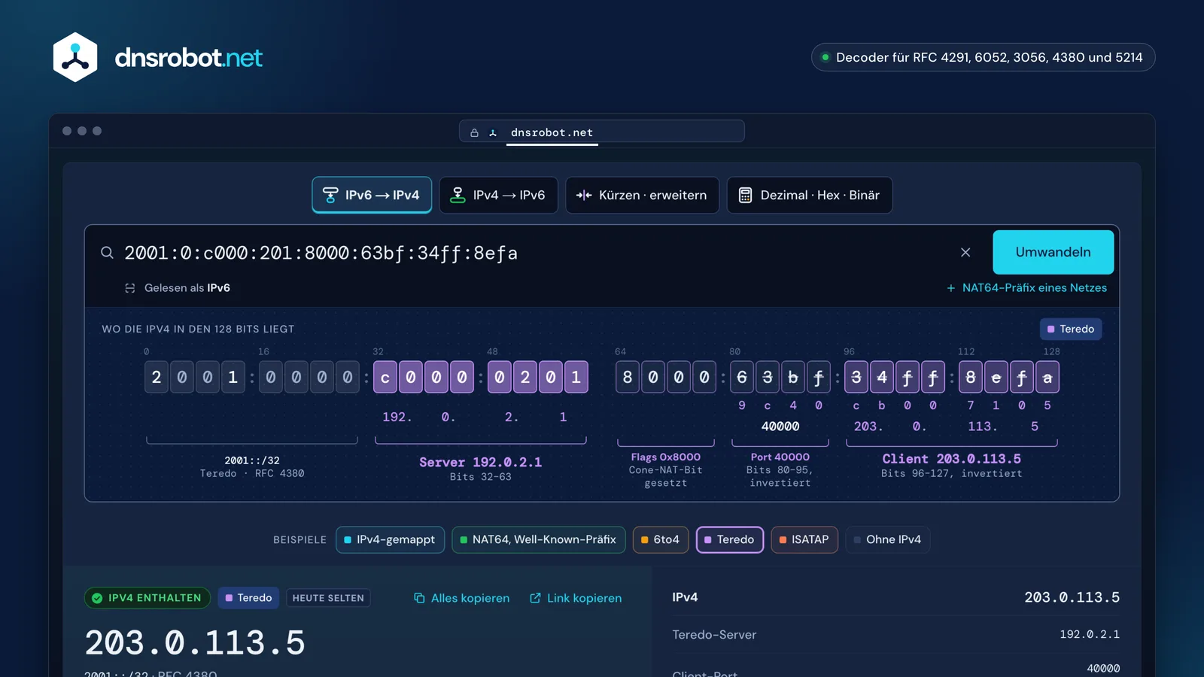
Task: Select the 'NAT64, Well-Known-Präfix' example
Action: coord(539,539)
